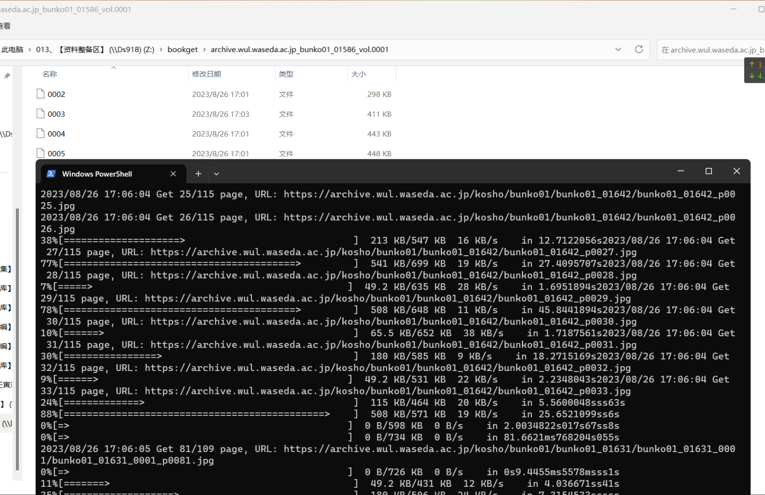
Task: Click the search box for this folder
Action: coord(711,49)
